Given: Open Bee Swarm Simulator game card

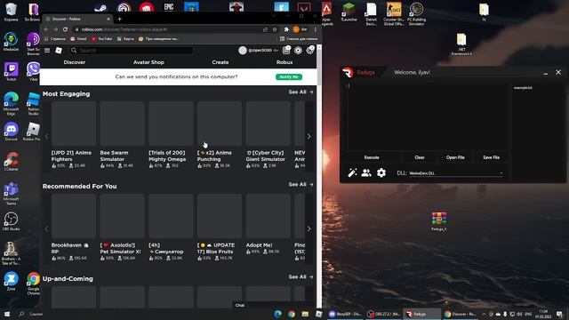Looking at the screenshot, I should 122,134.
